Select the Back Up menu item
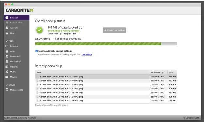The width and height of the screenshot is (205, 122). [x=16, y=18]
